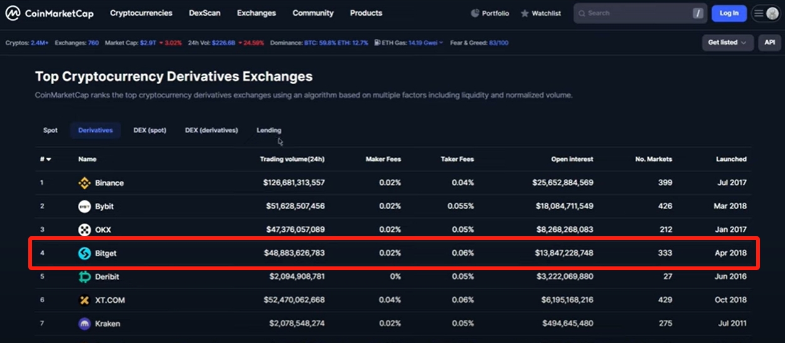Open the Binance exchange name link
The image size is (785, 343).
point(109,183)
